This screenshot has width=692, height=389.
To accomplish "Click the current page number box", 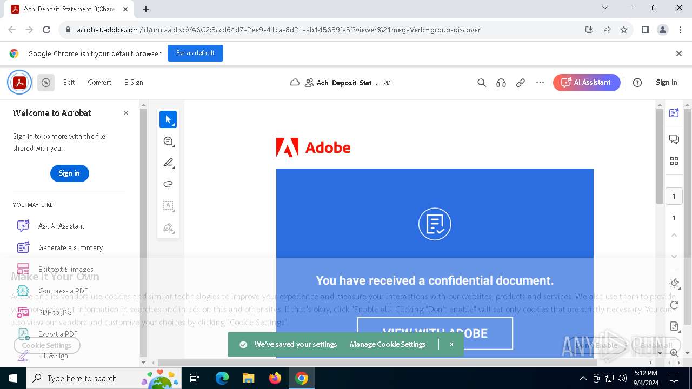I will 674,197.
